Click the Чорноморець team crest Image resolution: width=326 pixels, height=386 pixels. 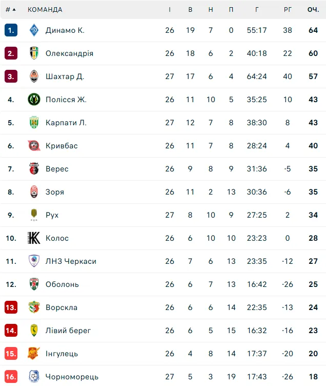[x=34, y=377]
